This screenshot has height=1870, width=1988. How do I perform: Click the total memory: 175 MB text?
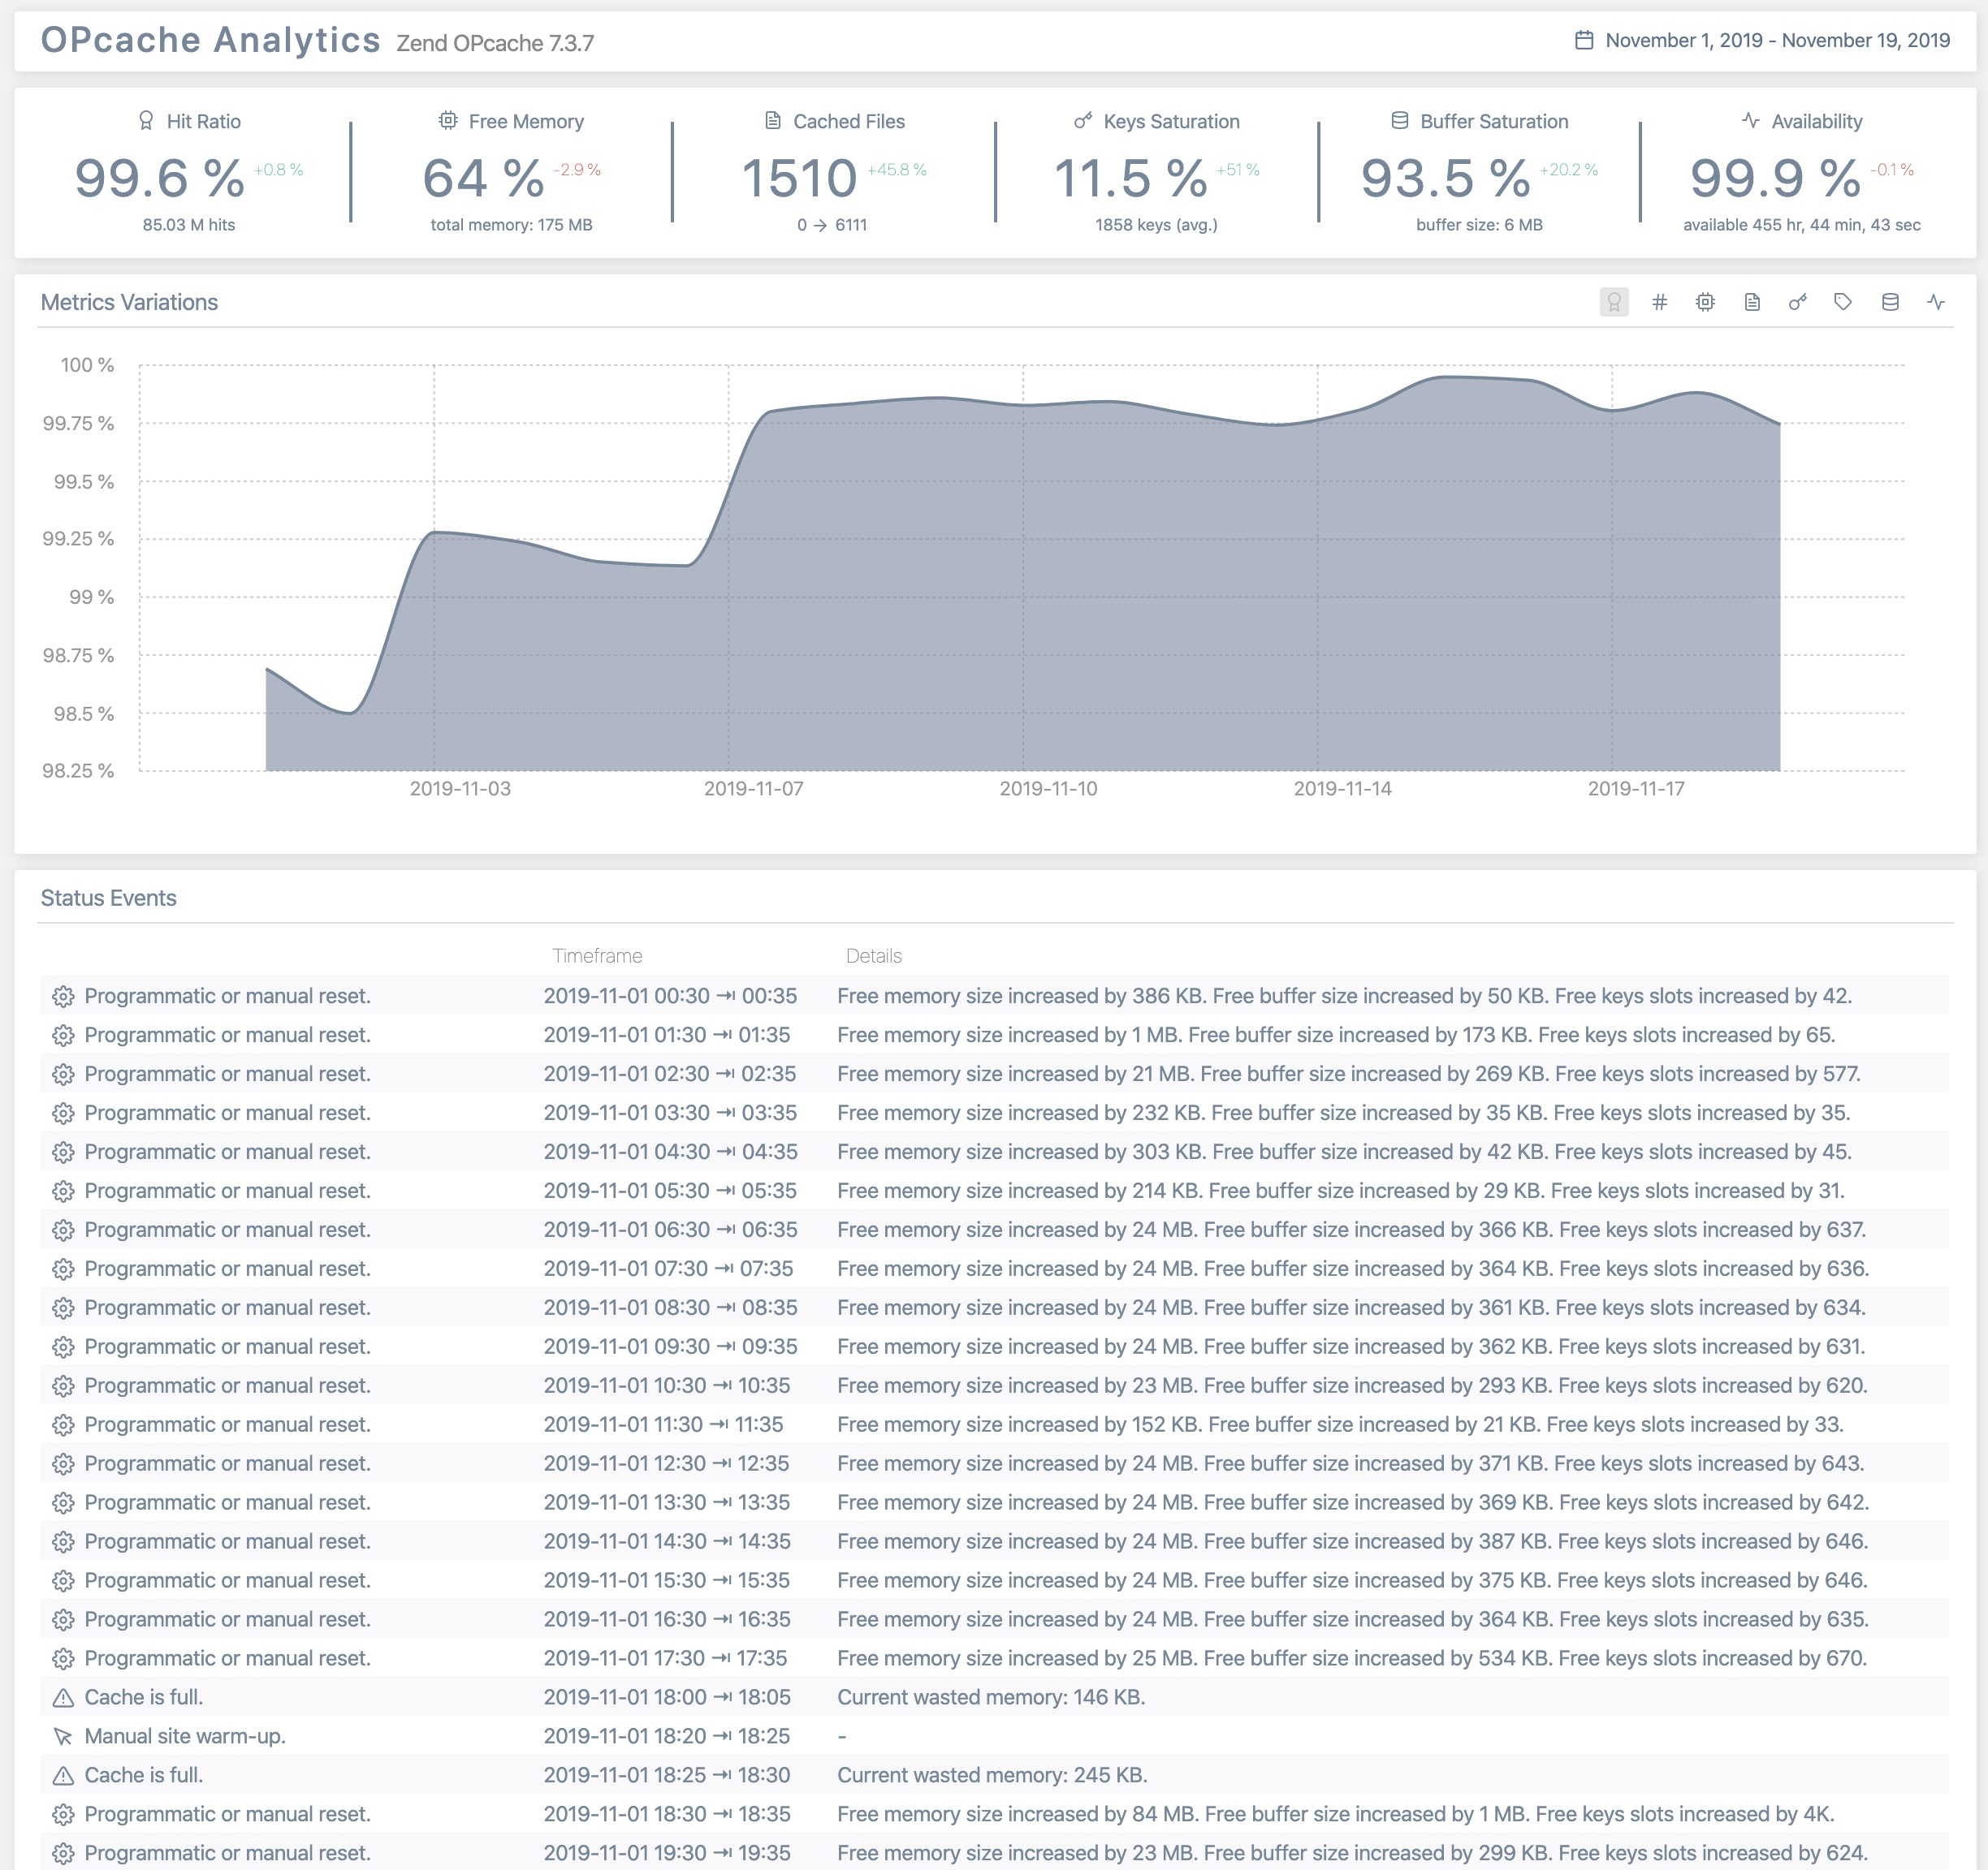(x=511, y=225)
